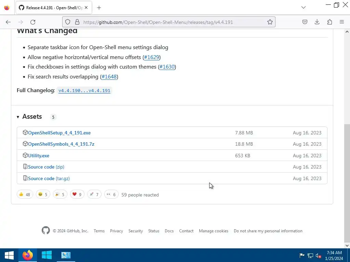350x262 pixels.
Task: Click the file icon beside Source code (tar.gz)
Action: (x=25, y=178)
